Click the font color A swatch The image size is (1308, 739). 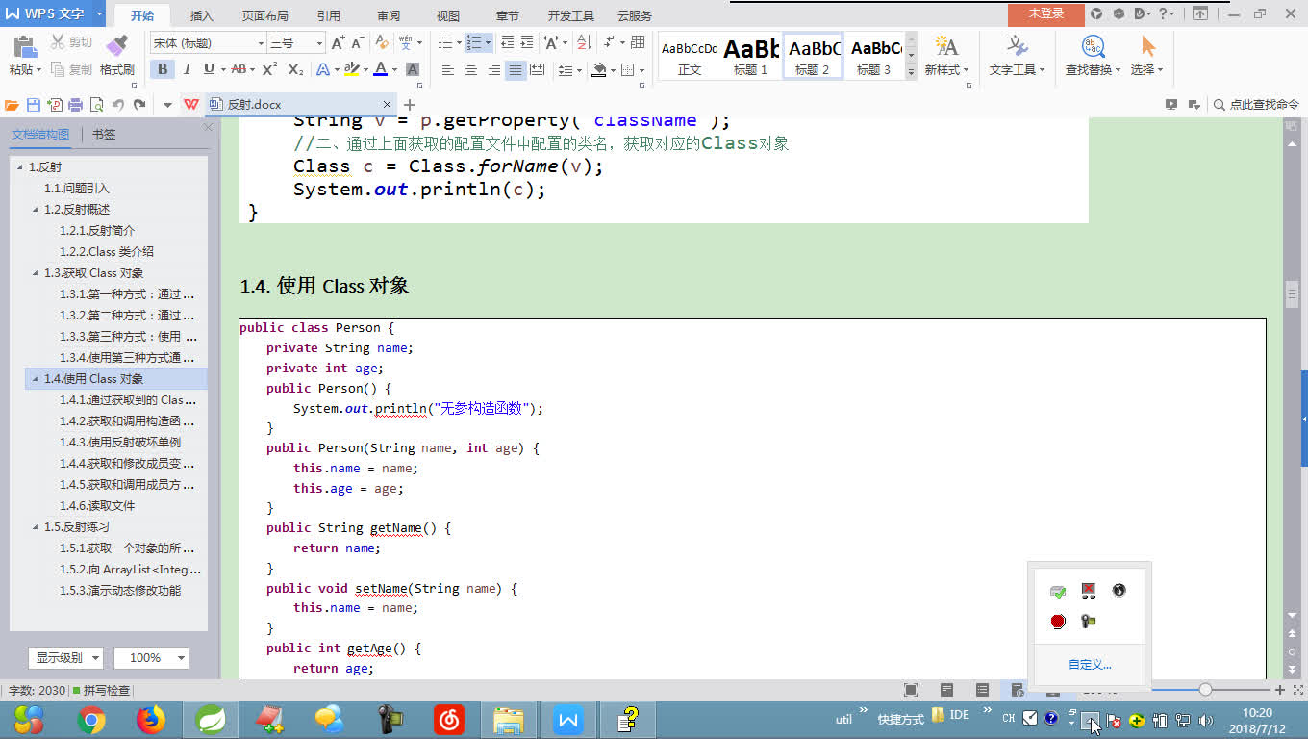(381, 69)
